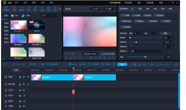Image resolution: width=186 pixels, height=110 pixels.
Task: Switch to the 视频 material tab (red)
Action: 14,9
